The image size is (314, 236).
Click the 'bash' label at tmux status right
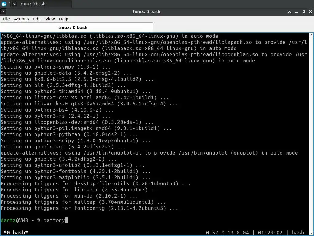click(x=298, y=233)
